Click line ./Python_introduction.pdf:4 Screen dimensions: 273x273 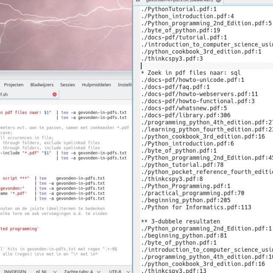[188, 16]
